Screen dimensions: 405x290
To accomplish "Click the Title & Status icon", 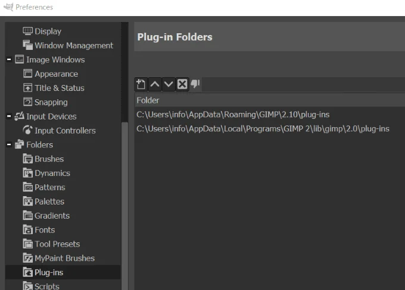I will click(27, 87).
